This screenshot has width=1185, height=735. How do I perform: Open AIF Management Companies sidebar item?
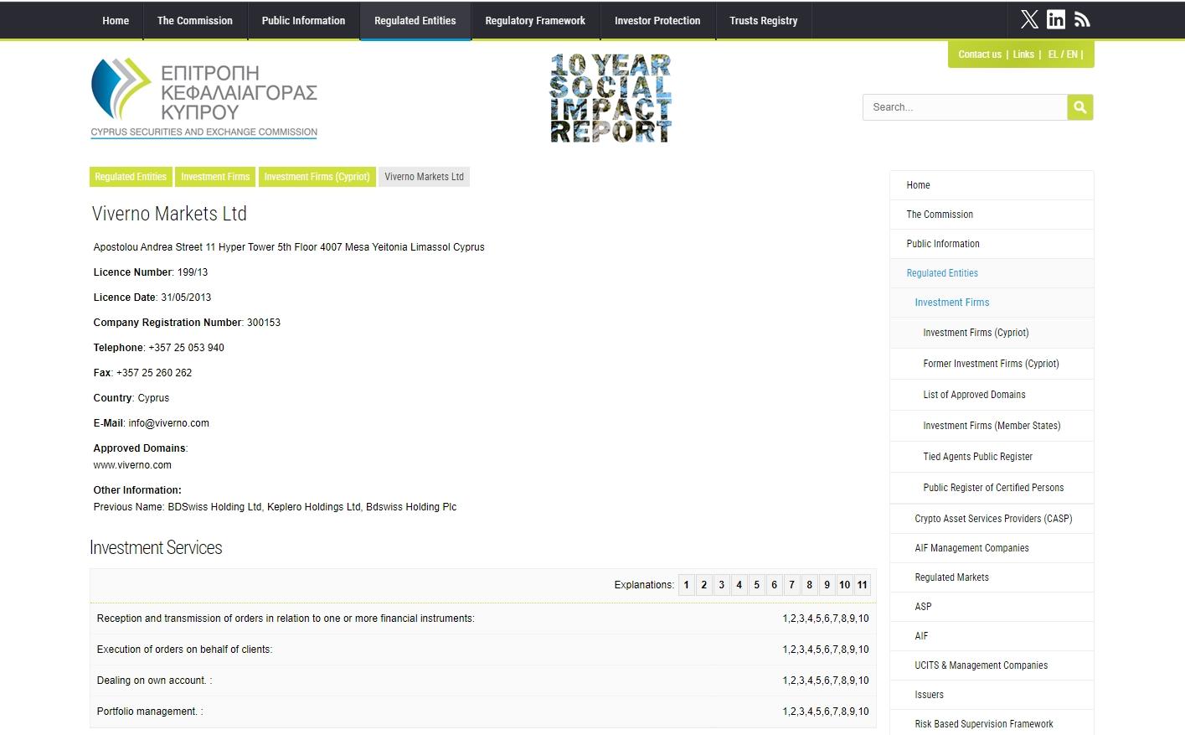(x=992, y=548)
